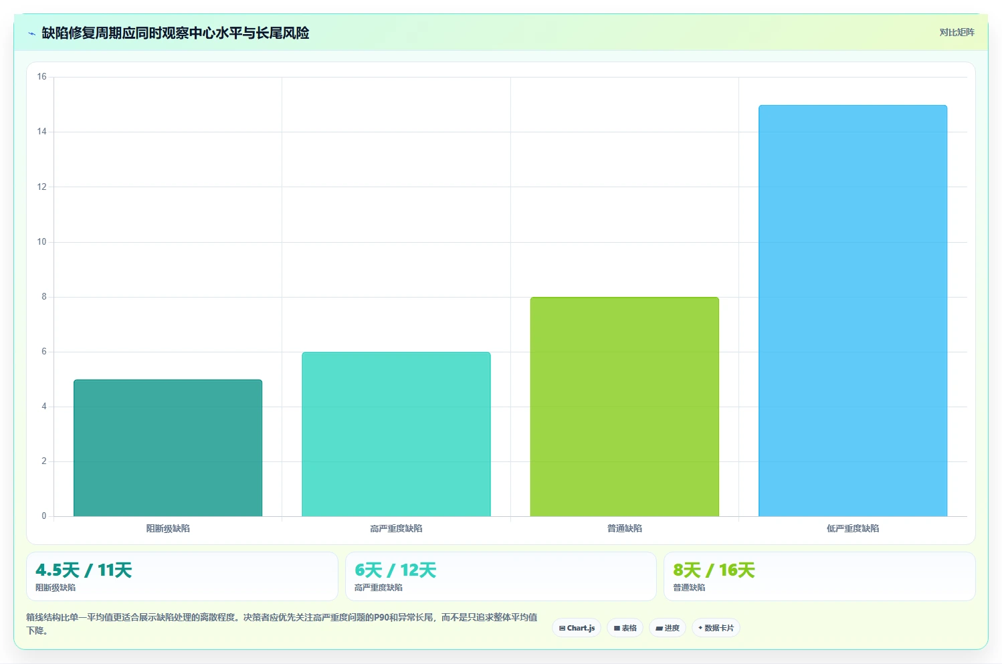Click the y-axis value 8
This screenshot has width=1002, height=664.
[44, 297]
